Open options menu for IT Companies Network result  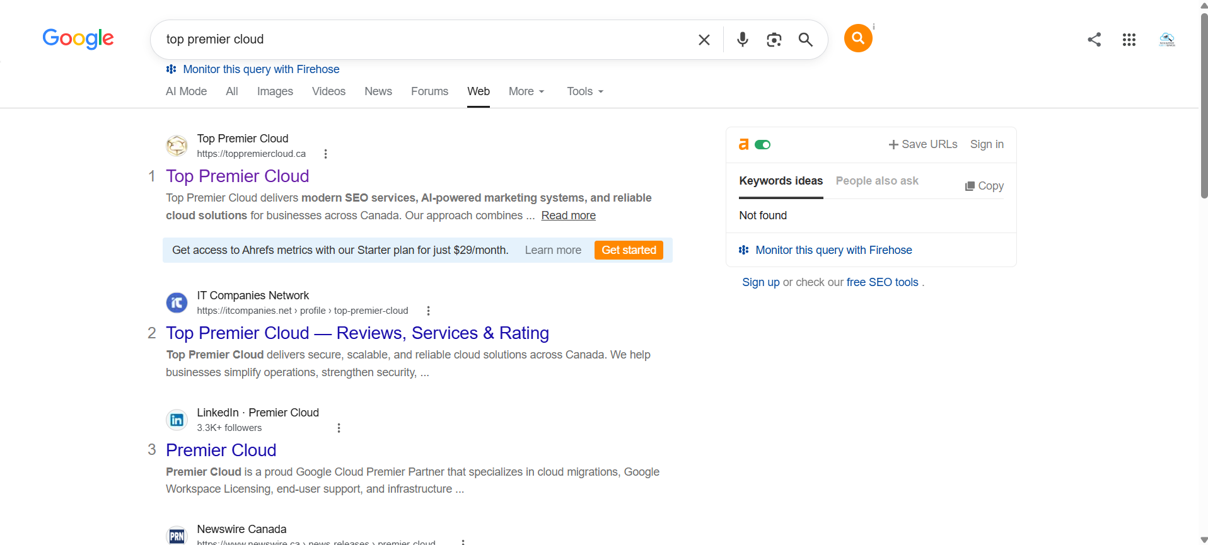(428, 311)
